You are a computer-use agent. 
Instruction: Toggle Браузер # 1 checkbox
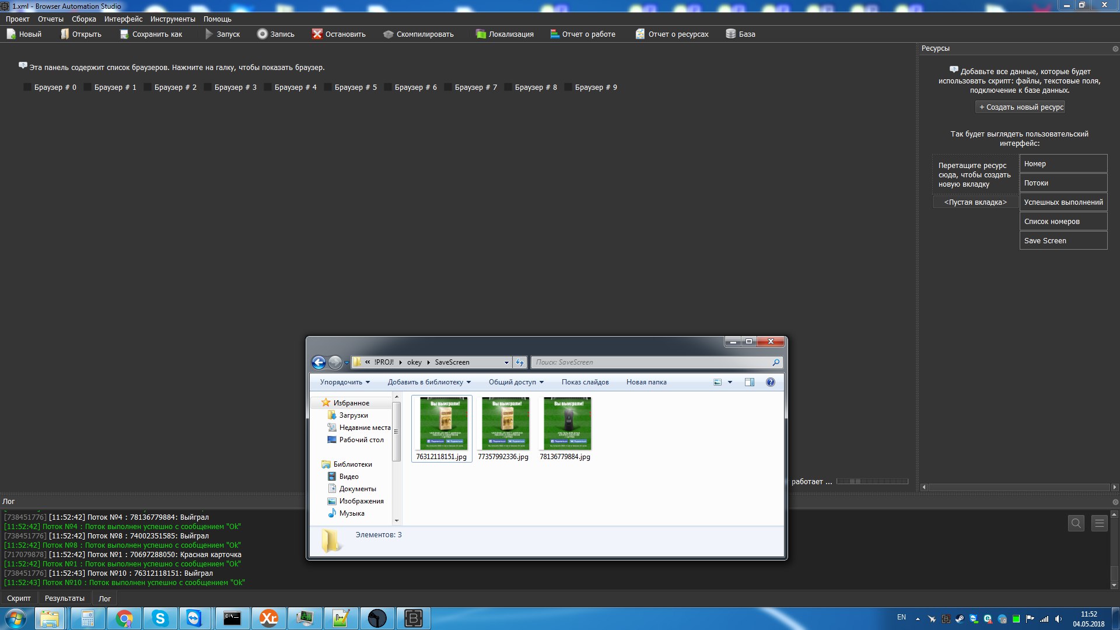pos(87,87)
